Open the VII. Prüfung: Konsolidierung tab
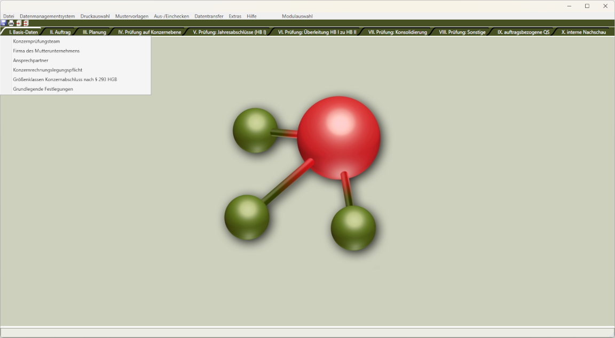This screenshot has width=615, height=338. point(398,32)
